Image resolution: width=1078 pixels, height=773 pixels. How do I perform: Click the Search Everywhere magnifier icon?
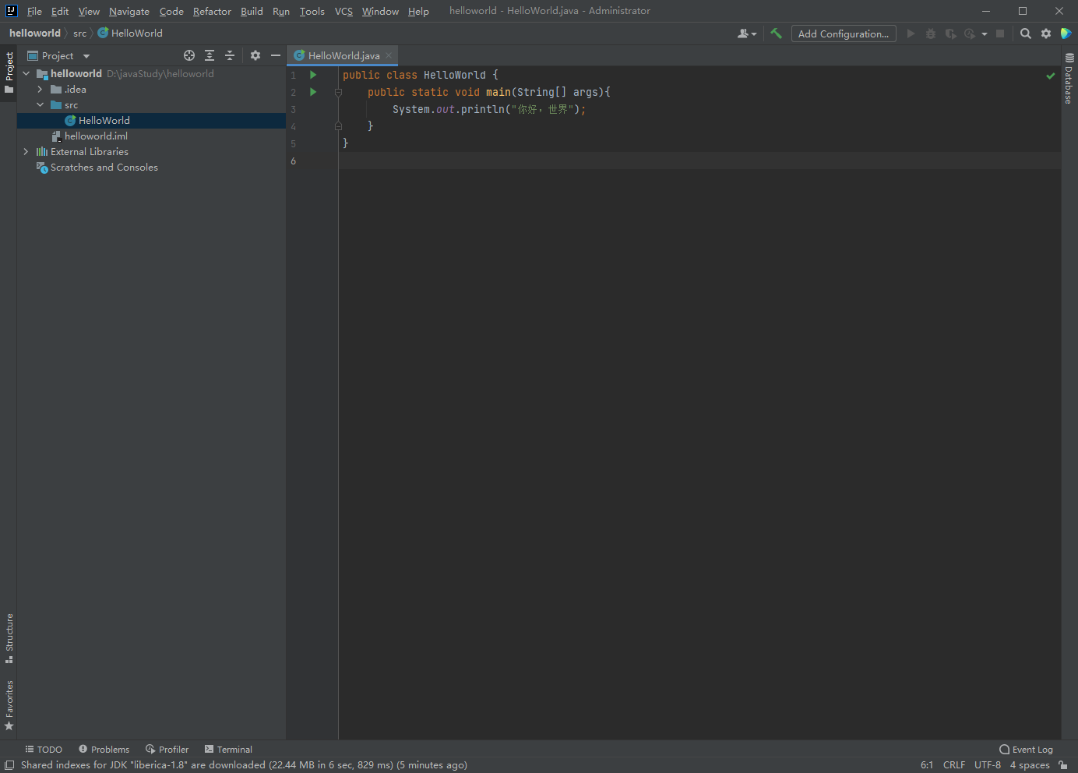(x=1026, y=34)
